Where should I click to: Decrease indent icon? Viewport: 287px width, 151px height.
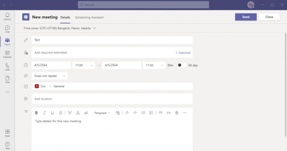tap(127, 113)
